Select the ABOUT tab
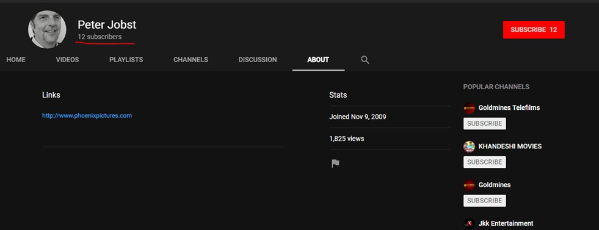This screenshot has width=599, height=230. pos(318,60)
